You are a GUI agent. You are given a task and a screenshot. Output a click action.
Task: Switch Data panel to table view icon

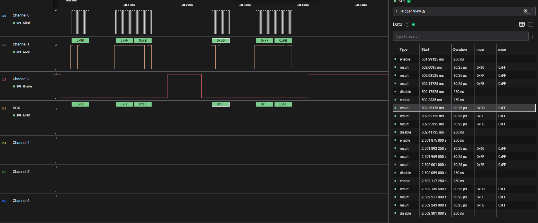pos(522,24)
